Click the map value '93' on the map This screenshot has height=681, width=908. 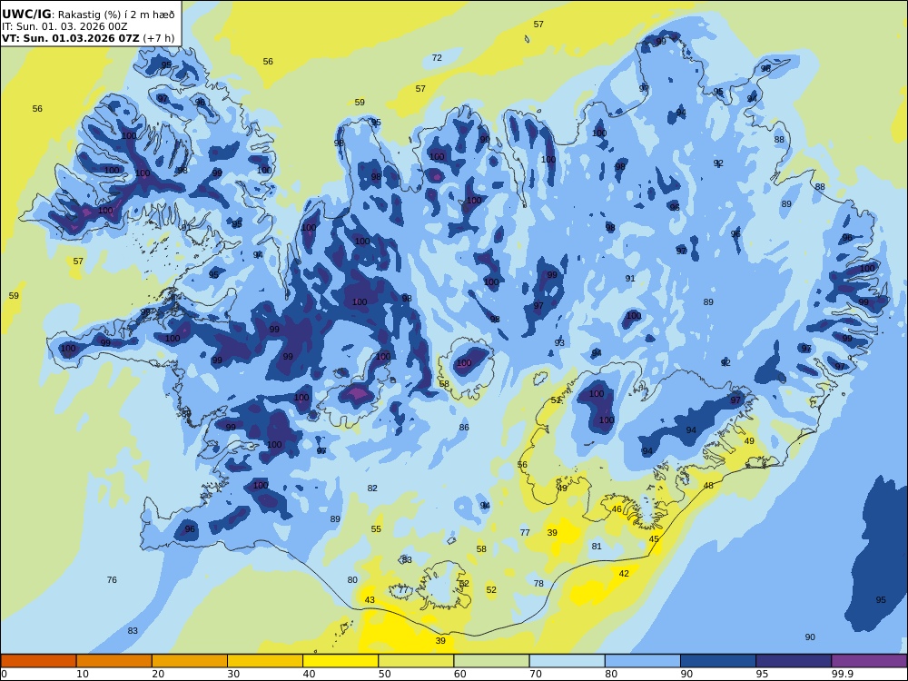[559, 343]
